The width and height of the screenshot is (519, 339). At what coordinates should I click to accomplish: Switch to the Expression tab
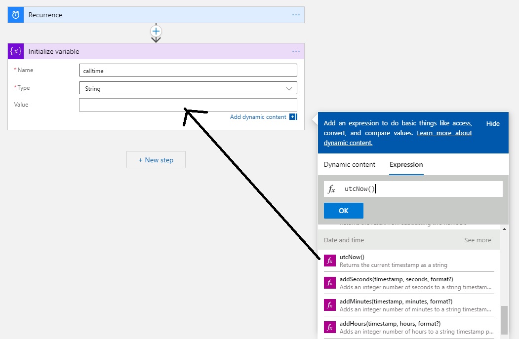point(406,164)
